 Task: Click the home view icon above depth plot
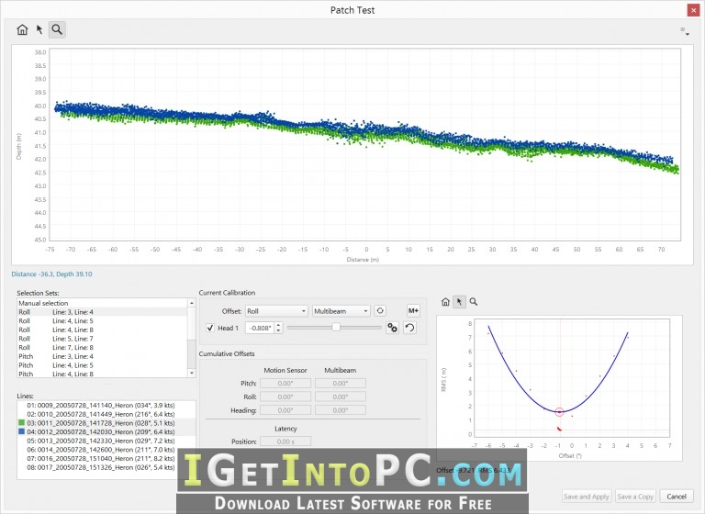pyautogui.click(x=22, y=29)
